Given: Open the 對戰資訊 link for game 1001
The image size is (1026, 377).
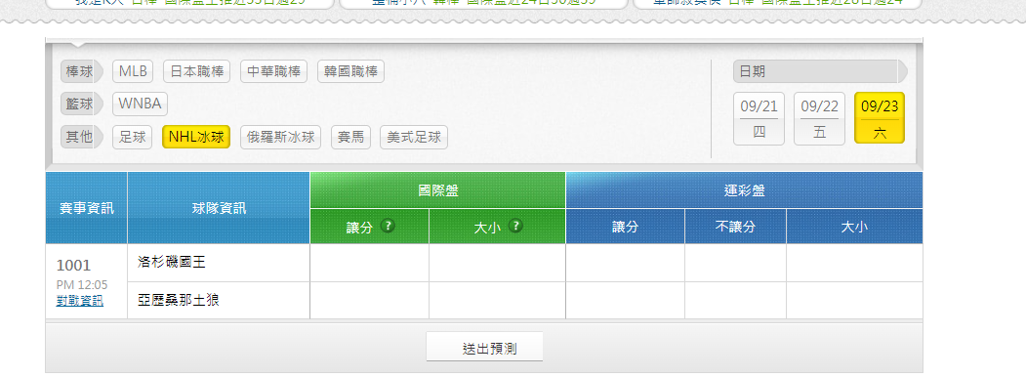Looking at the screenshot, I should coord(80,301).
